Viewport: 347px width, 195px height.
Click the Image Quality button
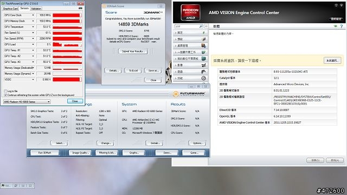pyautogui.click(x=80, y=153)
